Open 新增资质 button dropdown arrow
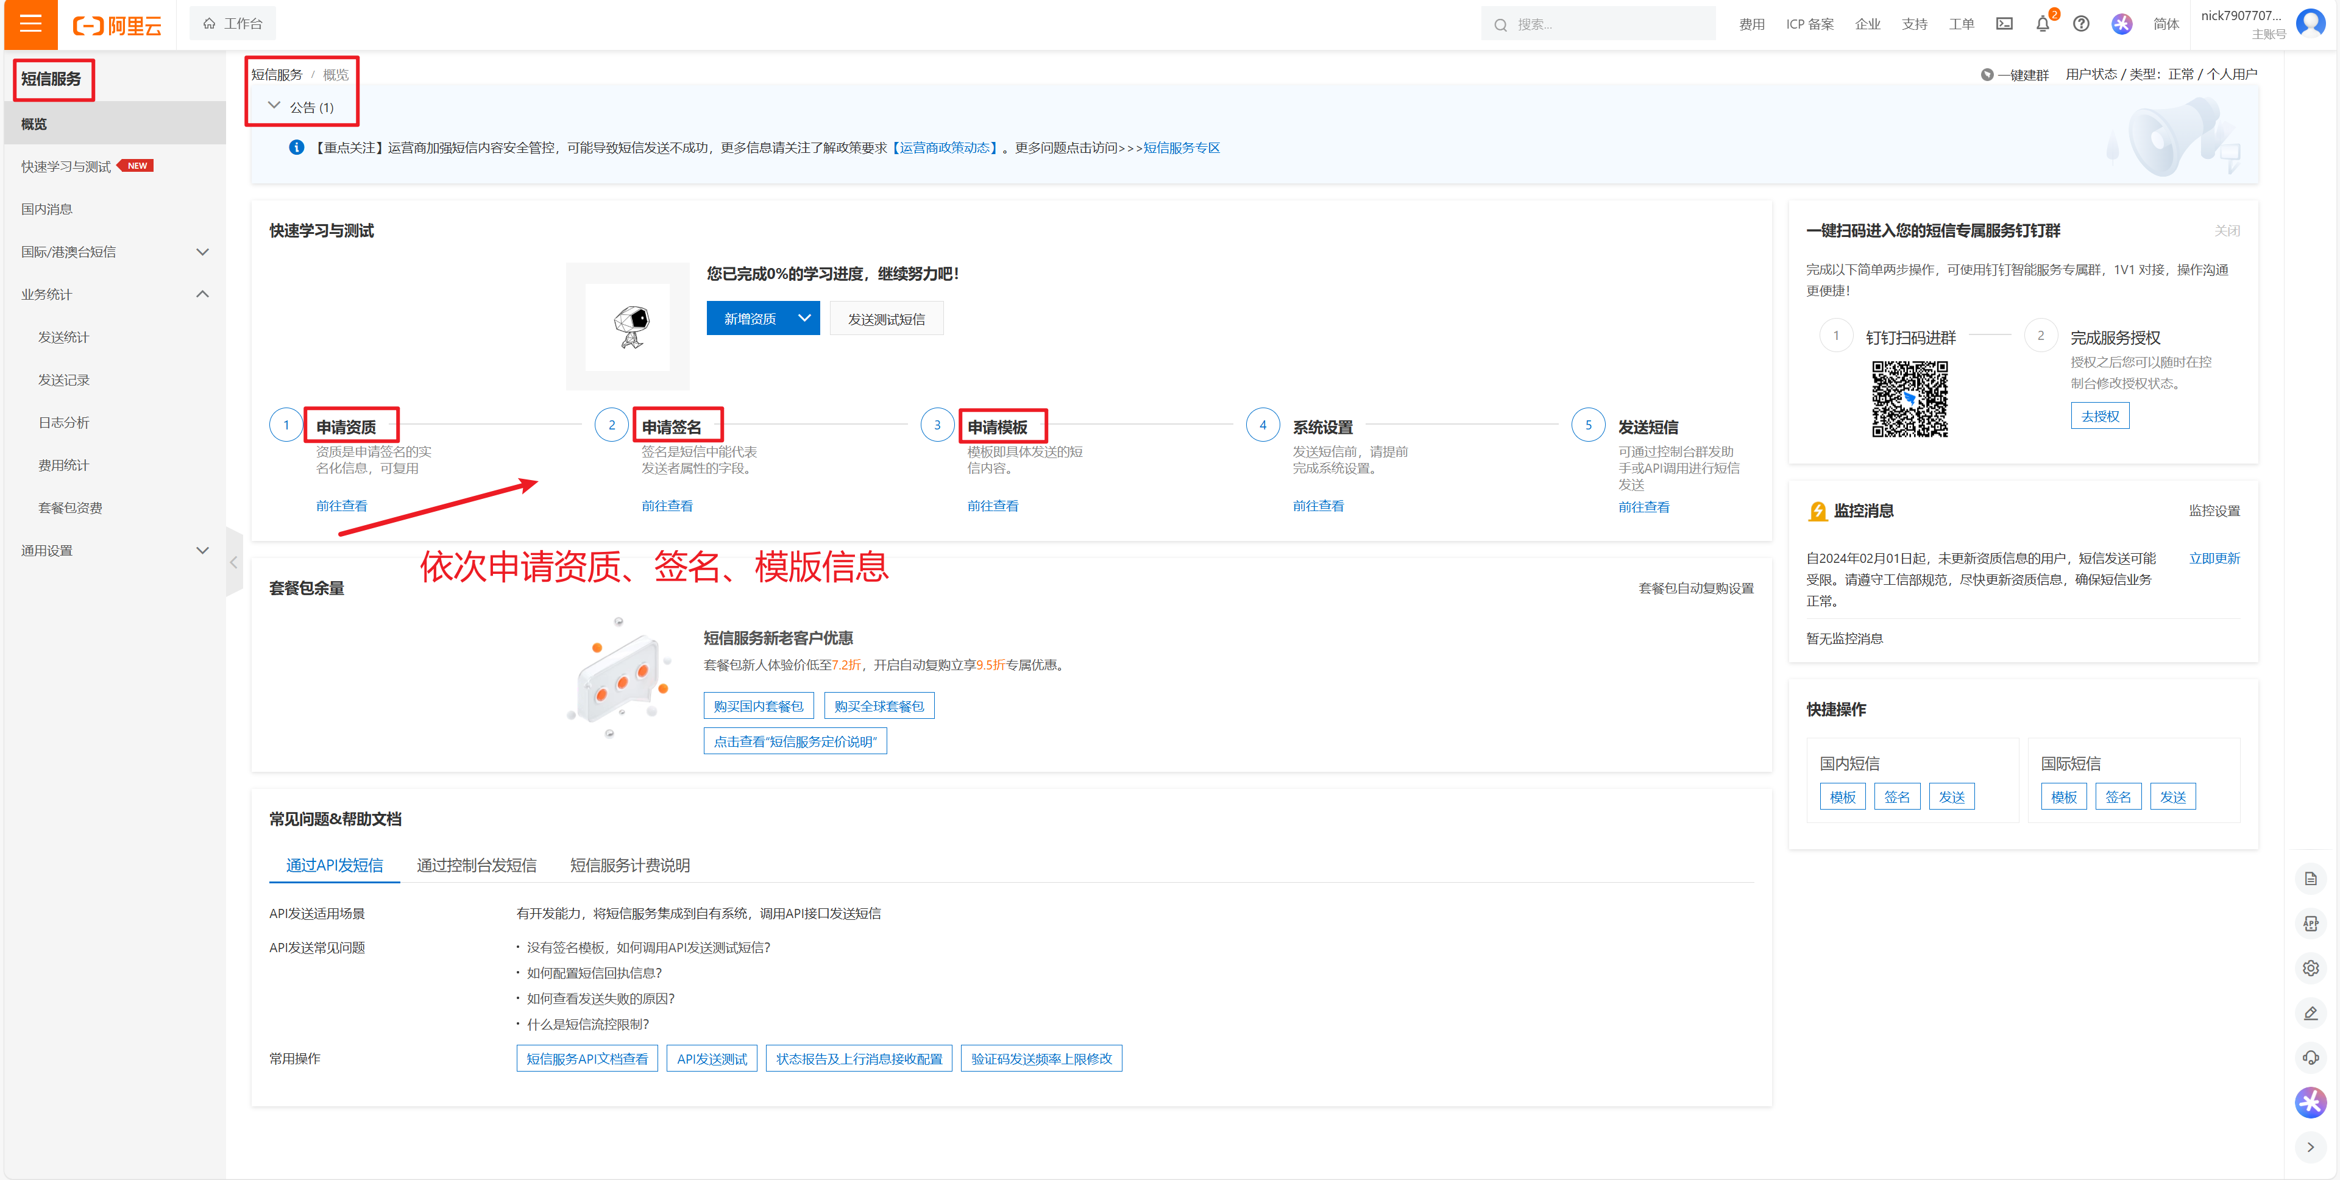Screen dimensions: 2340x1180 [804, 318]
